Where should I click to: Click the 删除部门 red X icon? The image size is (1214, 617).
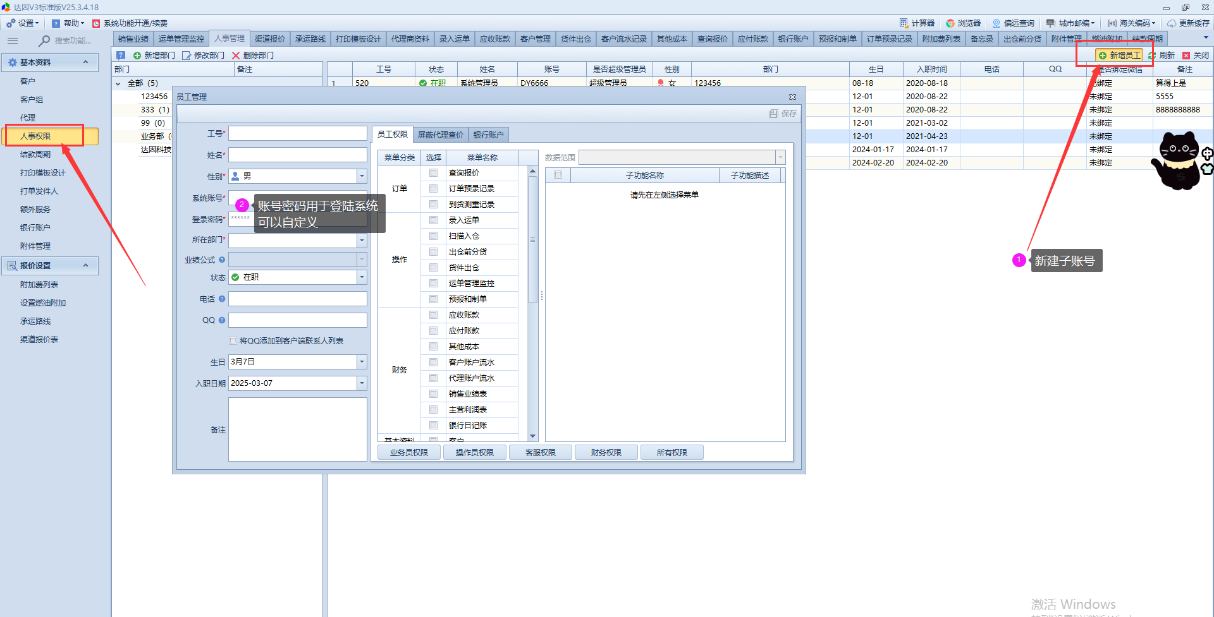236,56
